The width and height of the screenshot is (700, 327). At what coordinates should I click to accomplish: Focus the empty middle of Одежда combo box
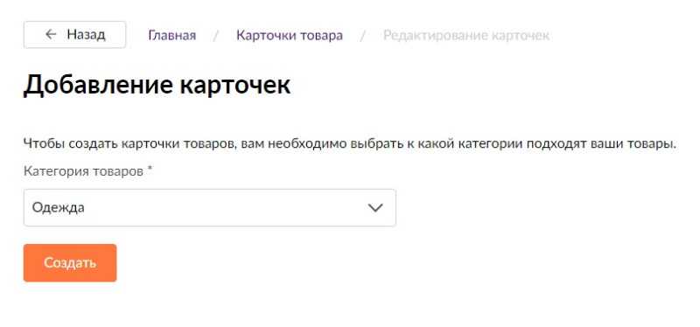tap(223, 207)
